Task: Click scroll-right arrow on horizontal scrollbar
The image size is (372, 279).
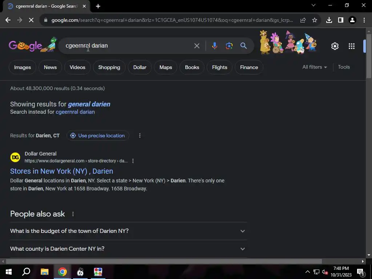Action: (x=363, y=262)
